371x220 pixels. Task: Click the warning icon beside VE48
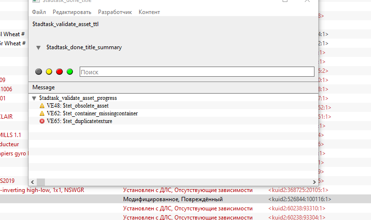point(42,106)
